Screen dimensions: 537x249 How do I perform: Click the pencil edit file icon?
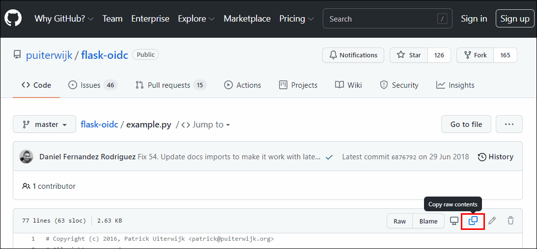pos(492,221)
